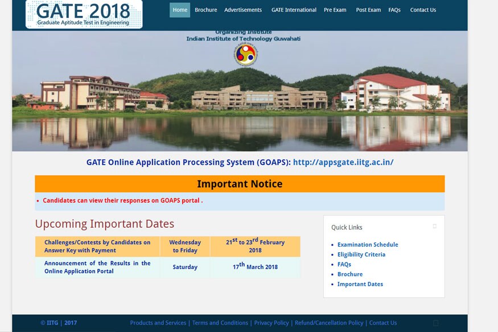This screenshot has width=498, height=332.
Task: Click Terms and Conditions in footer
Action: click(220, 323)
